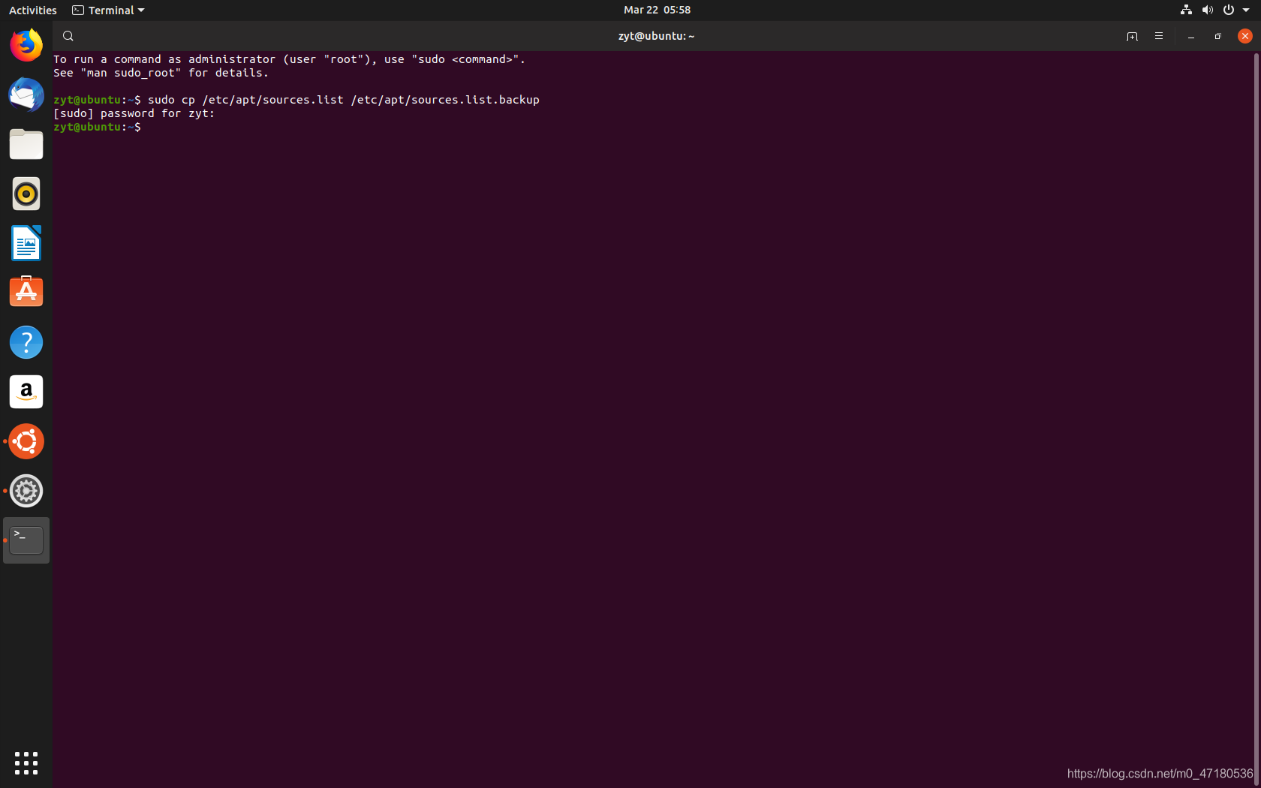Screen dimensions: 1261x788
Task: Open the terminal search icon
Action: 68,36
